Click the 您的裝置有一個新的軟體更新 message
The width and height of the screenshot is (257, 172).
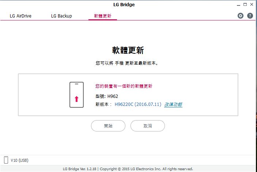tap(124, 86)
